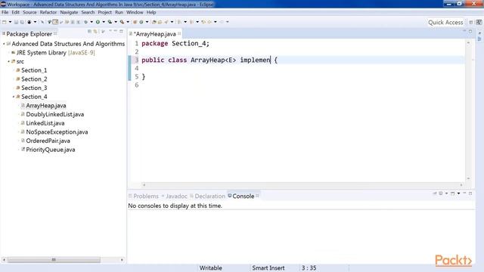Click the Debug bug icon in toolbar
This screenshot has height=272, width=484.
pyautogui.click(x=85, y=22)
